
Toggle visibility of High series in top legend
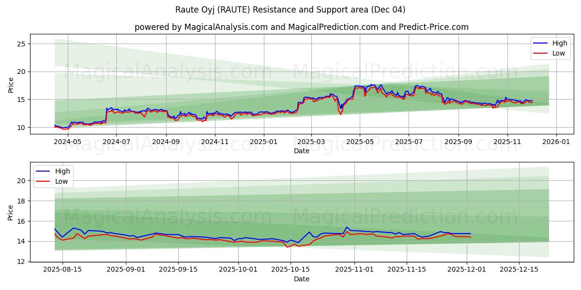tap(550, 43)
